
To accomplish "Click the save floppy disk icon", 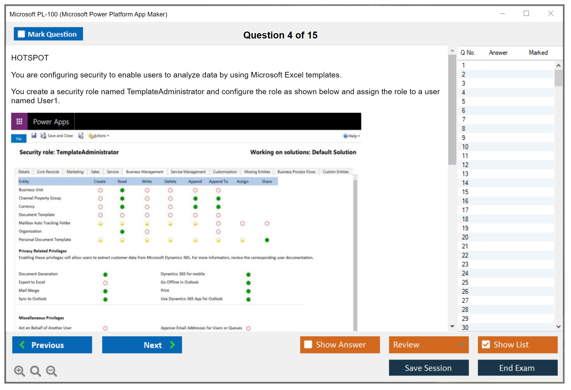I will [34, 136].
